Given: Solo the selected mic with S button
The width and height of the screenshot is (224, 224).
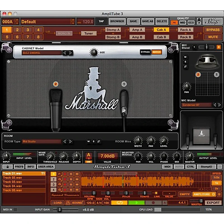Looking at the screenshot, I should click(x=185, y=62).
